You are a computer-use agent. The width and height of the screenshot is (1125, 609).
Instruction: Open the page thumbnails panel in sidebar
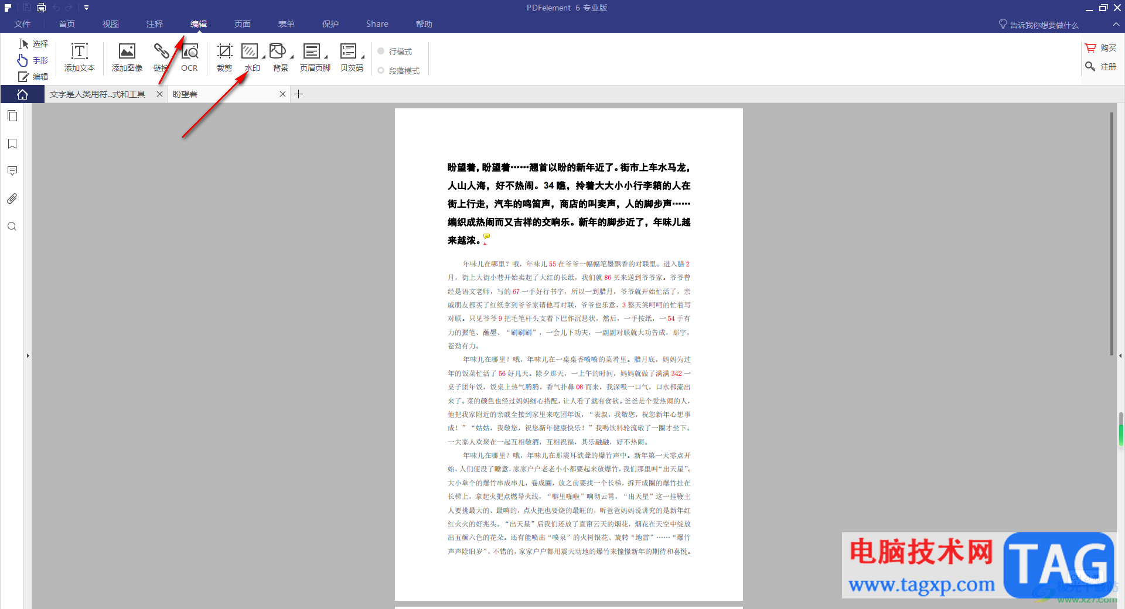(x=12, y=116)
